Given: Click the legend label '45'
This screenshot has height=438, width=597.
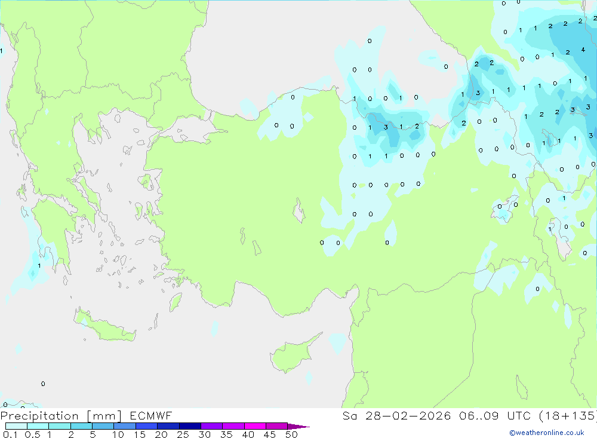Looking at the screenshot, I should pos(270,434).
